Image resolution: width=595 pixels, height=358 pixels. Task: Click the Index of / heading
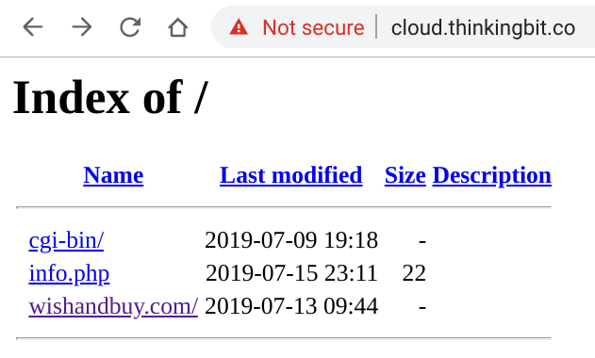click(x=111, y=97)
